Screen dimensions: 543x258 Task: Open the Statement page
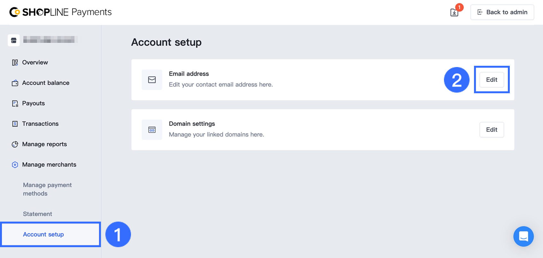(x=37, y=214)
